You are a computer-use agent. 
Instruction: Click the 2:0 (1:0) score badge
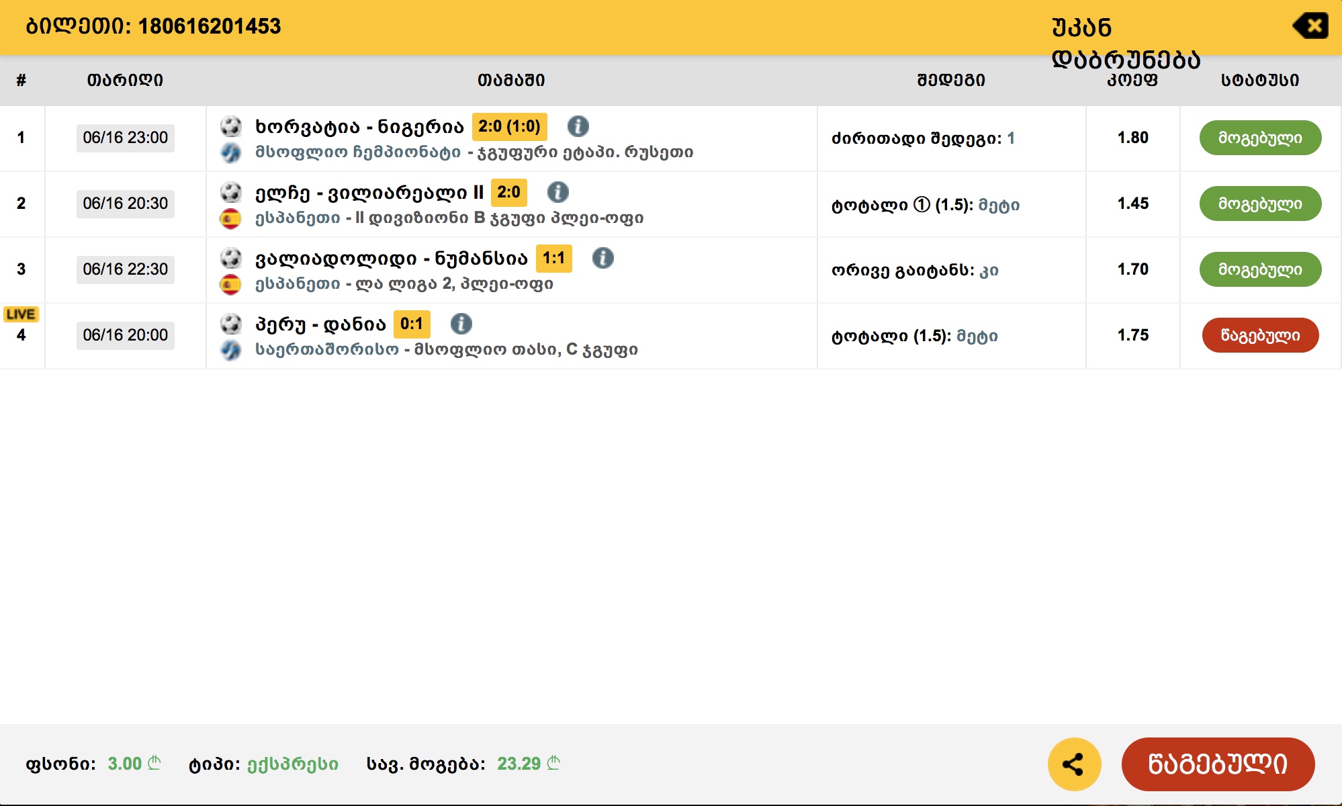[509, 126]
